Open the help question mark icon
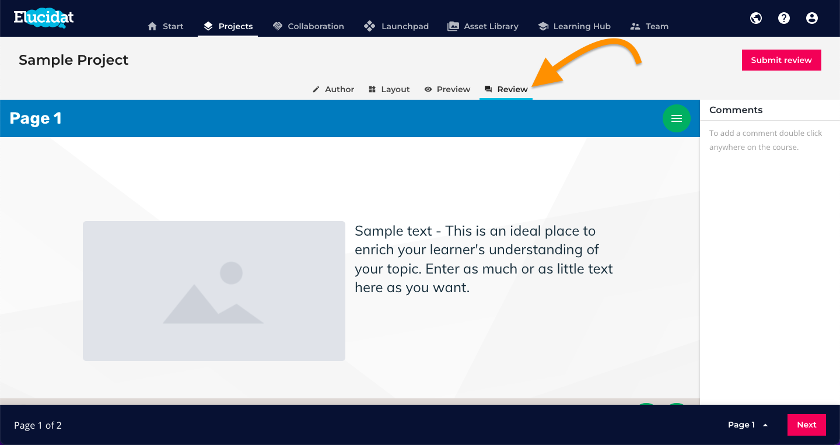 click(x=784, y=18)
